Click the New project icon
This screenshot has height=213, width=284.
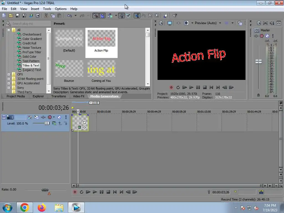(4, 16)
